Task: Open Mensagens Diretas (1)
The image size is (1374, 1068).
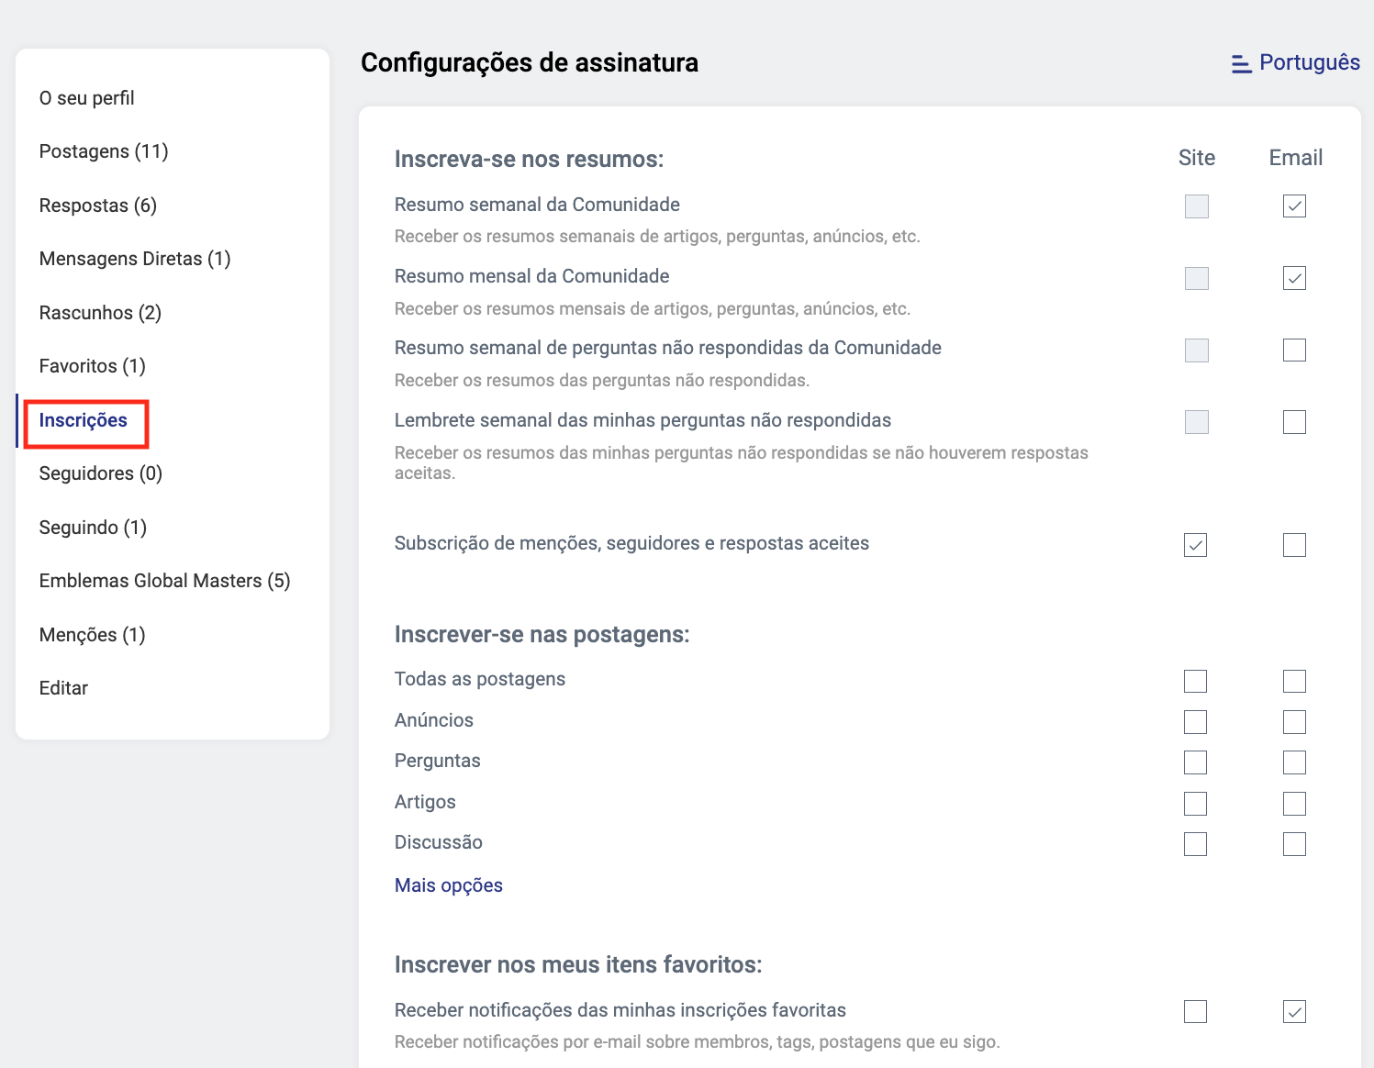Action: pos(135,259)
